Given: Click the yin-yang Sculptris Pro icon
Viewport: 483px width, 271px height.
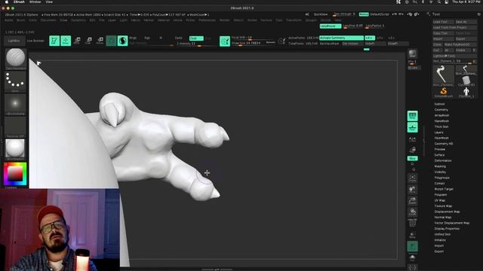Looking at the screenshot, I should click(x=122, y=41).
